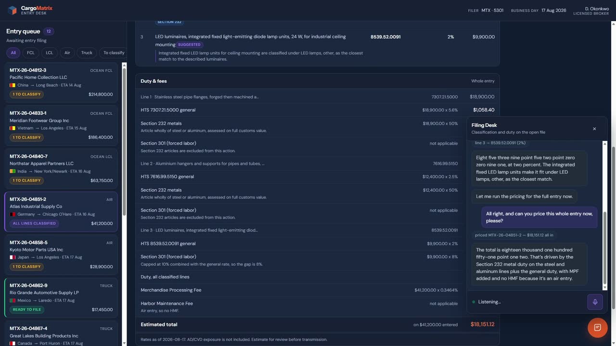Click the Listening voice input field
The width and height of the screenshot is (616, 346).
tap(527, 302)
